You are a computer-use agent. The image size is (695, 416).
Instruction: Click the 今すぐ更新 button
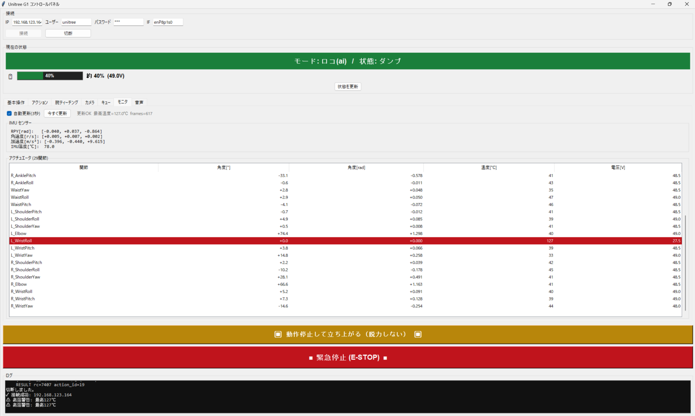[57, 114]
